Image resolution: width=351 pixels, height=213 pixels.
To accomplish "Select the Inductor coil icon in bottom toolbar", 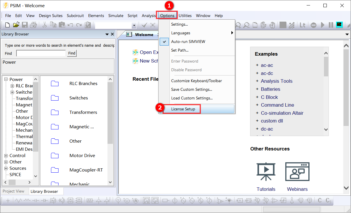I will click(27, 201).
